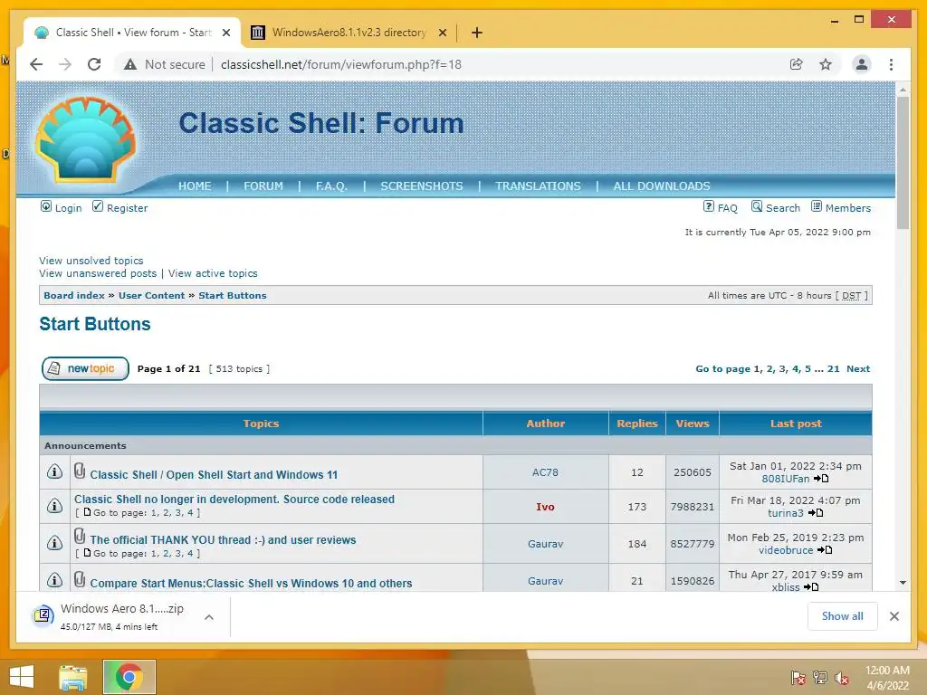Click the Register link

coord(120,207)
